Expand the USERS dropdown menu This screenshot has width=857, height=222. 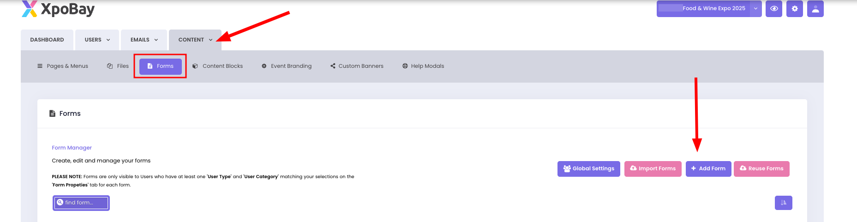[x=97, y=40]
